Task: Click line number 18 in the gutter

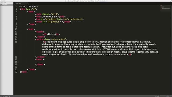Action: pos(16,62)
